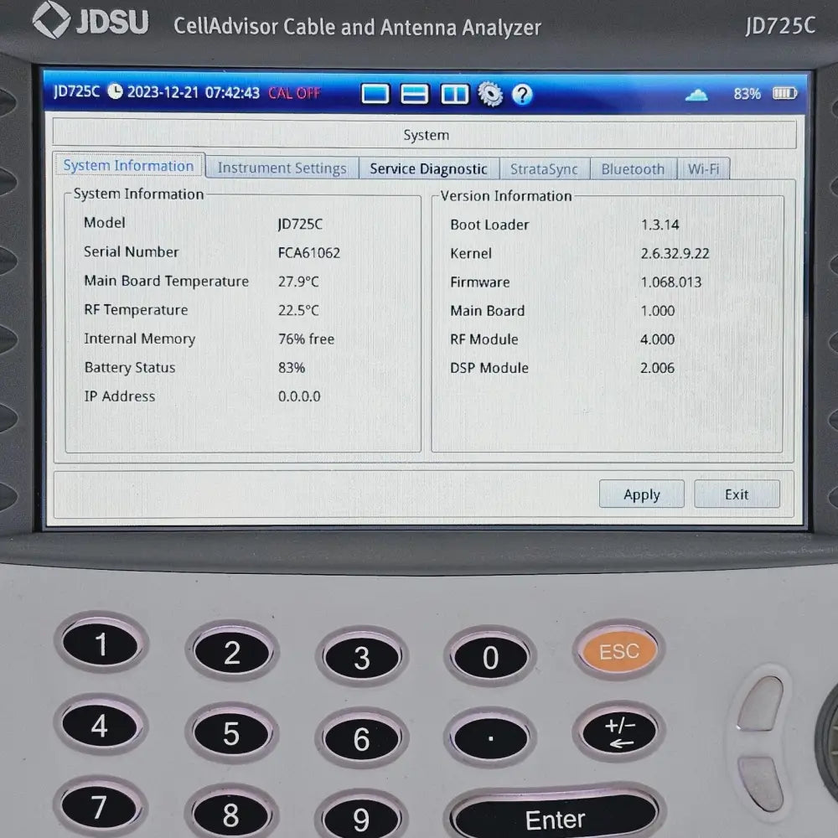Click the Exit button
The width and height of the screenshot is (838, 838).
point(737,494)
